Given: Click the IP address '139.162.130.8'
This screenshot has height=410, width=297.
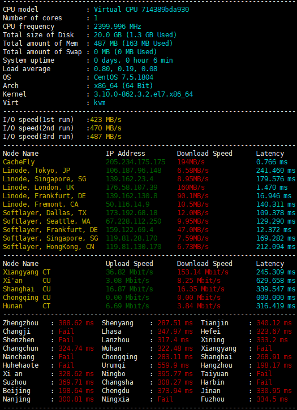Looking at the screenshot, I should (131, 196).
